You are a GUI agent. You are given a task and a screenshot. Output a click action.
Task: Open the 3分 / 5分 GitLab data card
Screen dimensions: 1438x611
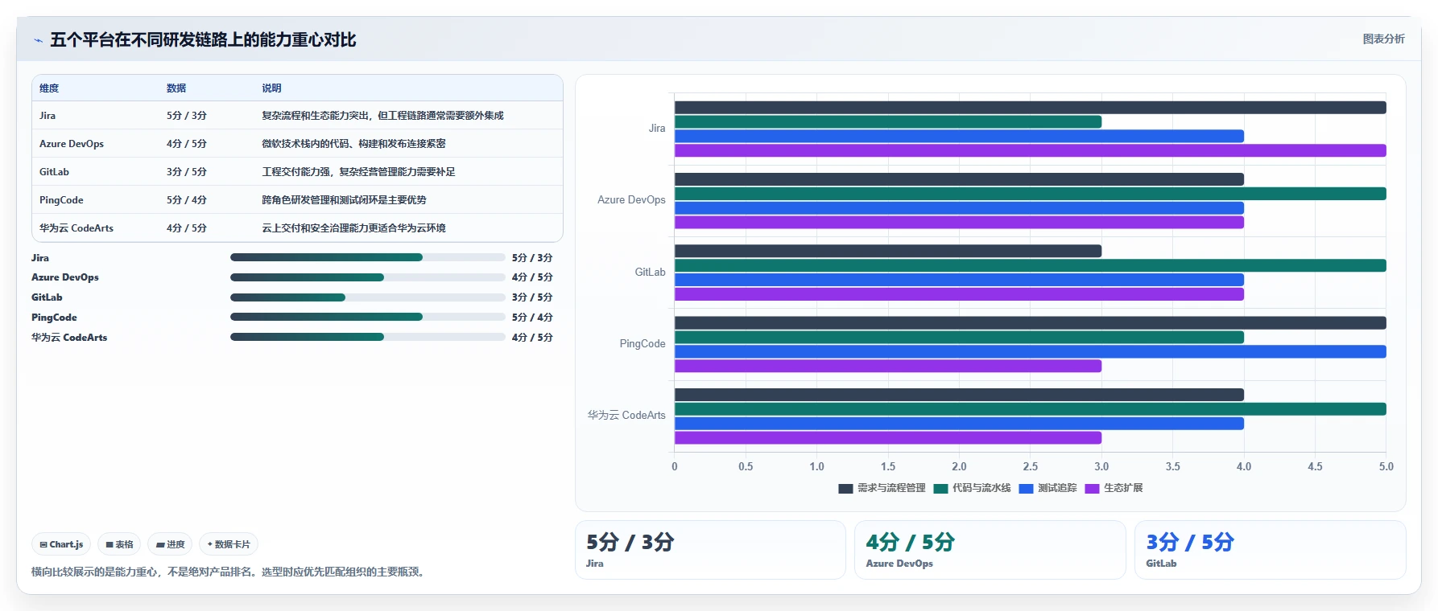click(x=1270, y=550)
